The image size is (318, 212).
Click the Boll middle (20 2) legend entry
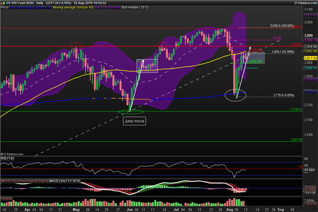coord(135,7)
